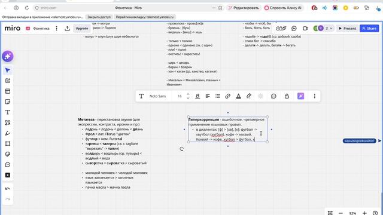This screenshot has width=383, height=215.
Task: Open the timer and activities icons
Action: (x=281, y=29)
